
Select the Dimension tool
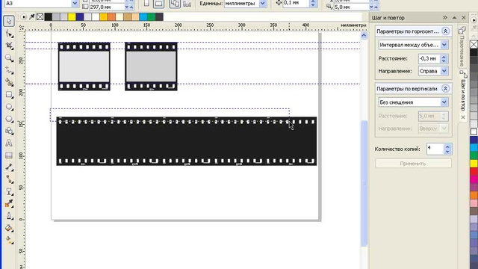9,167
